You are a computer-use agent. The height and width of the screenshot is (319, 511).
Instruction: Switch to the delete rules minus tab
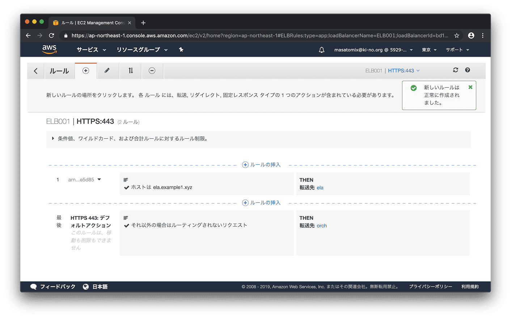coord(152,71)
